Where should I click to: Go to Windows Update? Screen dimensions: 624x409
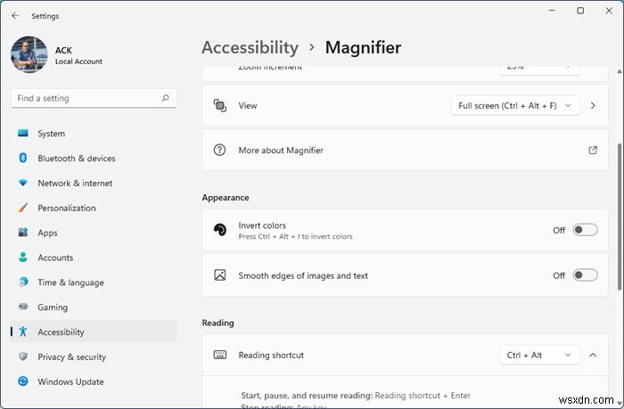[94, 381]
